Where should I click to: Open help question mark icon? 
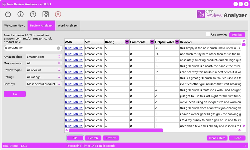pos(33,14)
